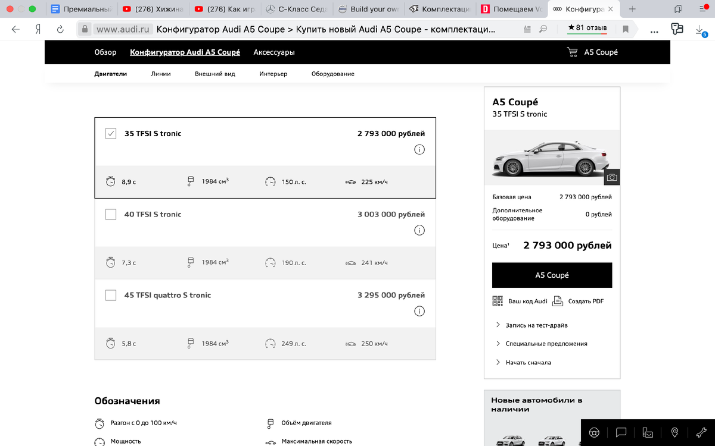Select the Внешний вид step
The width and height of the screenshot is (715, 446).
coord(215,74)
